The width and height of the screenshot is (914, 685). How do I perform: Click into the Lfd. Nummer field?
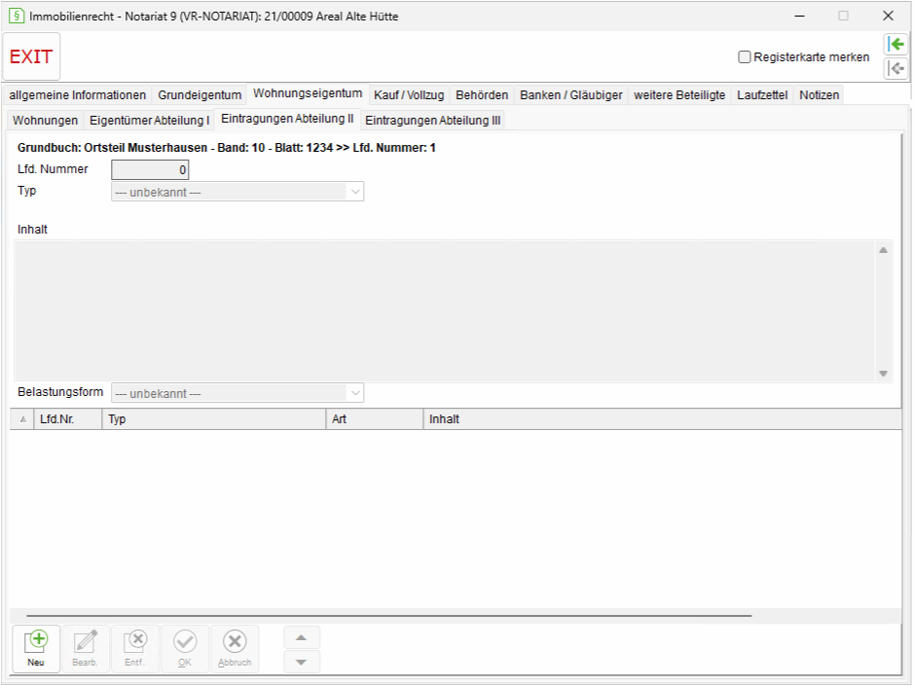(x=150, y=169)
